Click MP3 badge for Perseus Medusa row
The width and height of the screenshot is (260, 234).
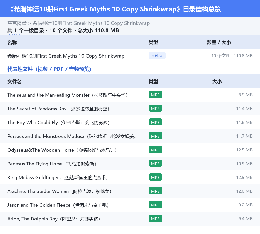coord(155,136)
